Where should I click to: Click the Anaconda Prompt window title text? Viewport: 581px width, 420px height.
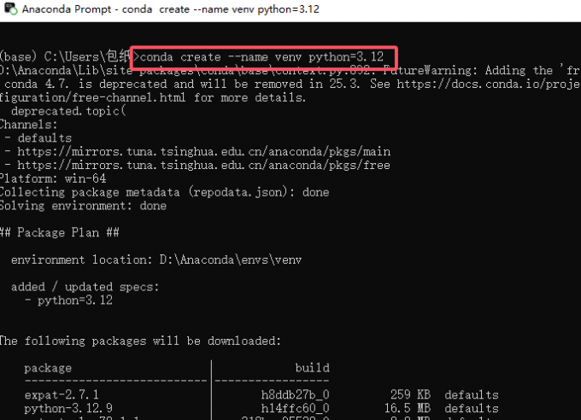coord(170,9)
